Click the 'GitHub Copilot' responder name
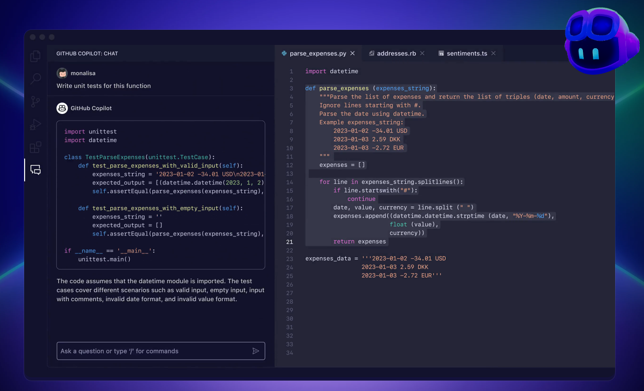Screen dimensions: 644x391 (91, 108)
